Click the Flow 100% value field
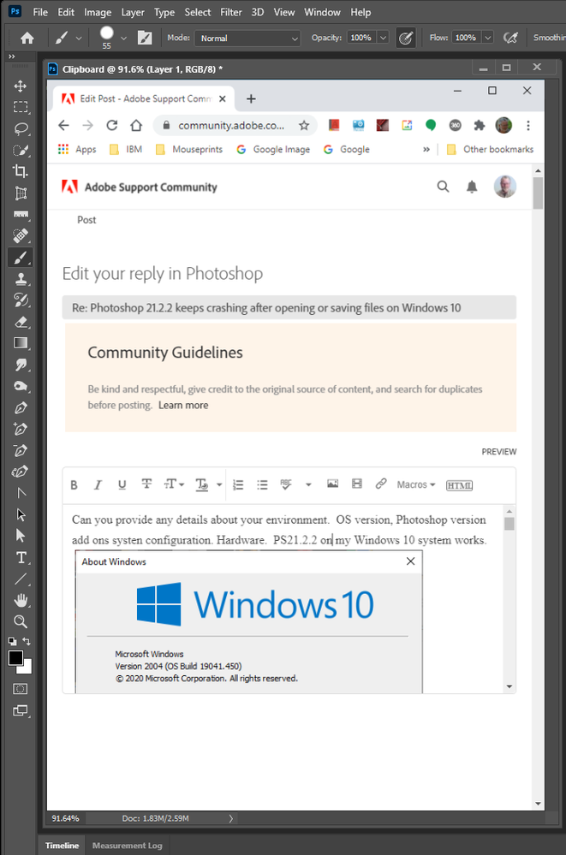Screen dimensions: 566x855 (x=466, y=38)
